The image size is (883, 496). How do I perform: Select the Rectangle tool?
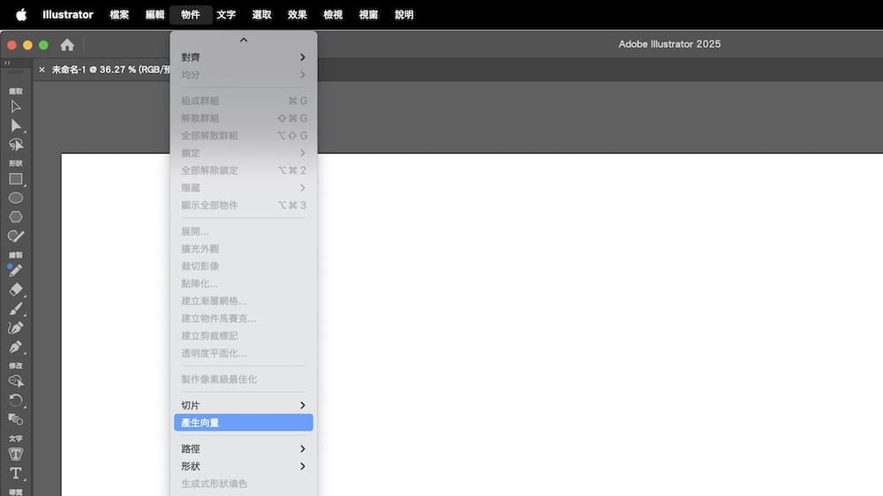coord(16,179)
